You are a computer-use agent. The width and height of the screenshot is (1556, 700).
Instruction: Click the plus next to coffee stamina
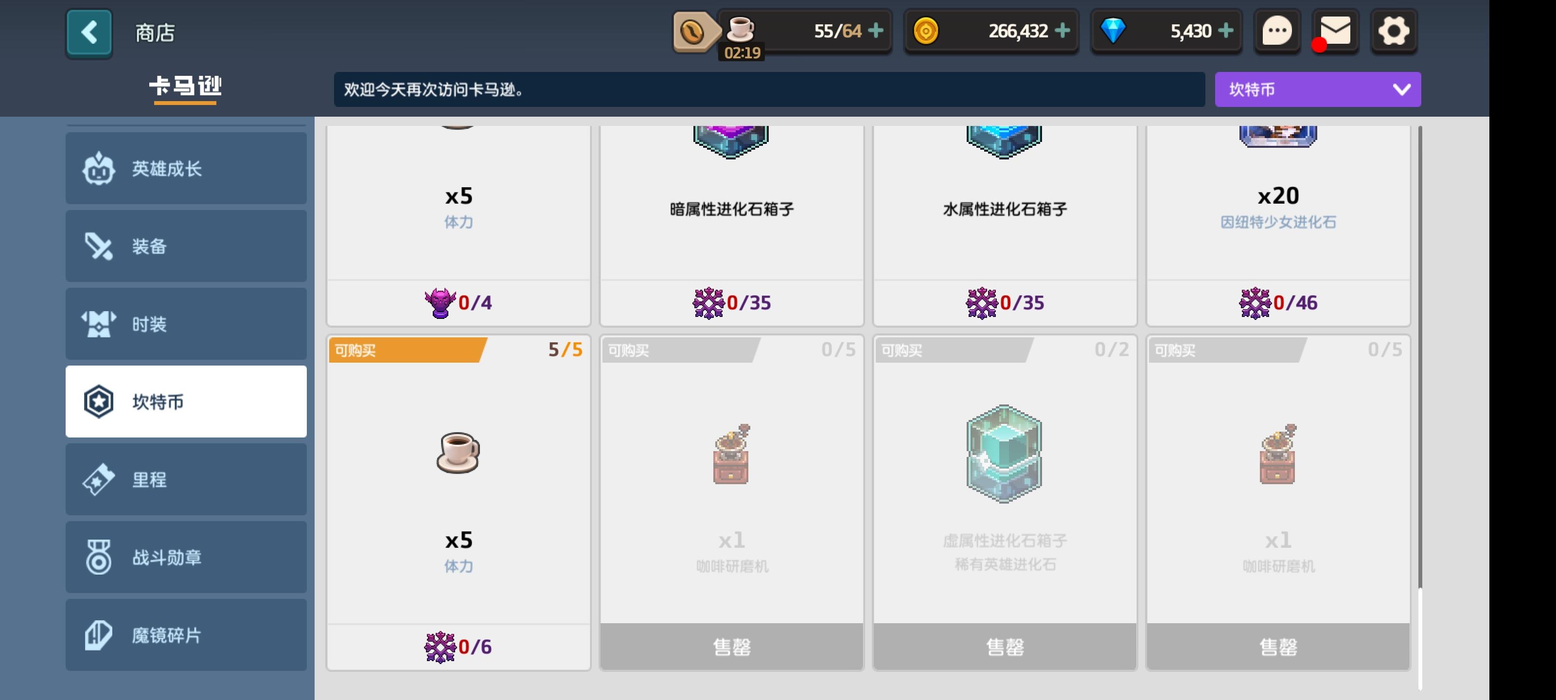click(875, 30)
